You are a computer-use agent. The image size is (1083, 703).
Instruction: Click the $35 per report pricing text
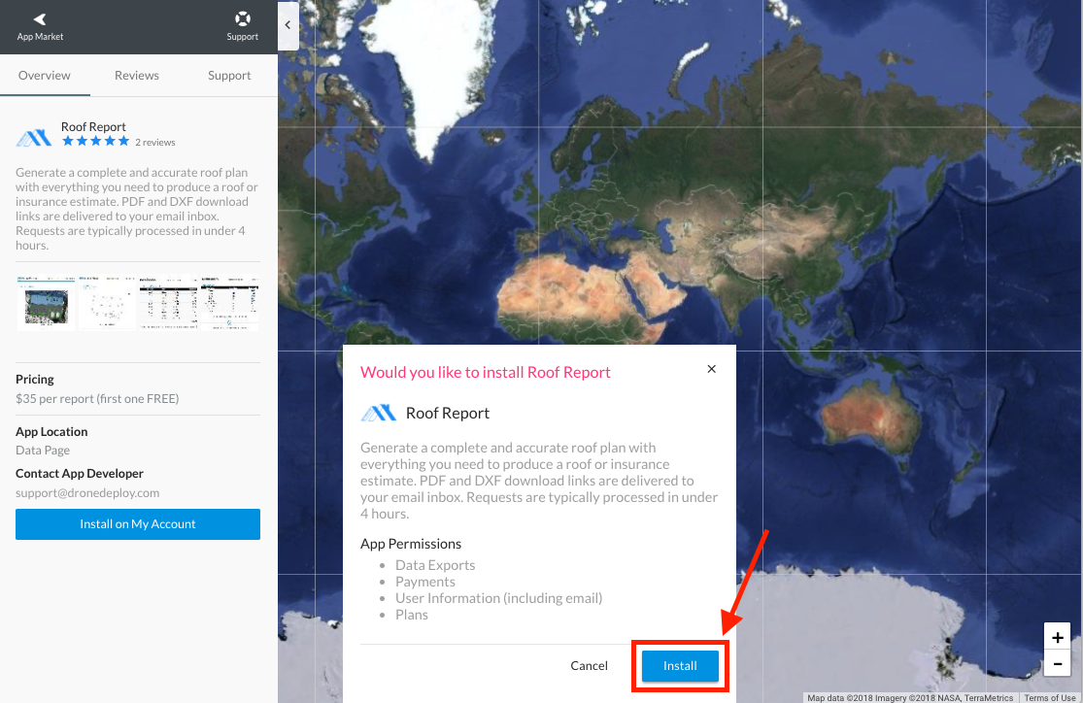click(x=97, y=398)
